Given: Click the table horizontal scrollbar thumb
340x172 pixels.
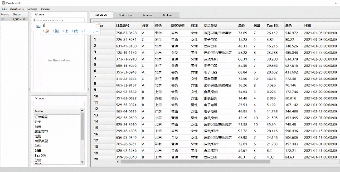Looking at the screenshot, I should tap(195, 162).
